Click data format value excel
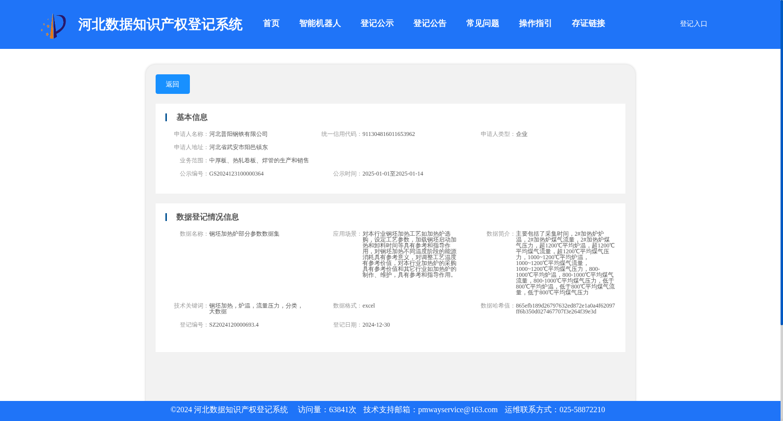This screenshot has width=783, height=421. click(x=368, y=306)
